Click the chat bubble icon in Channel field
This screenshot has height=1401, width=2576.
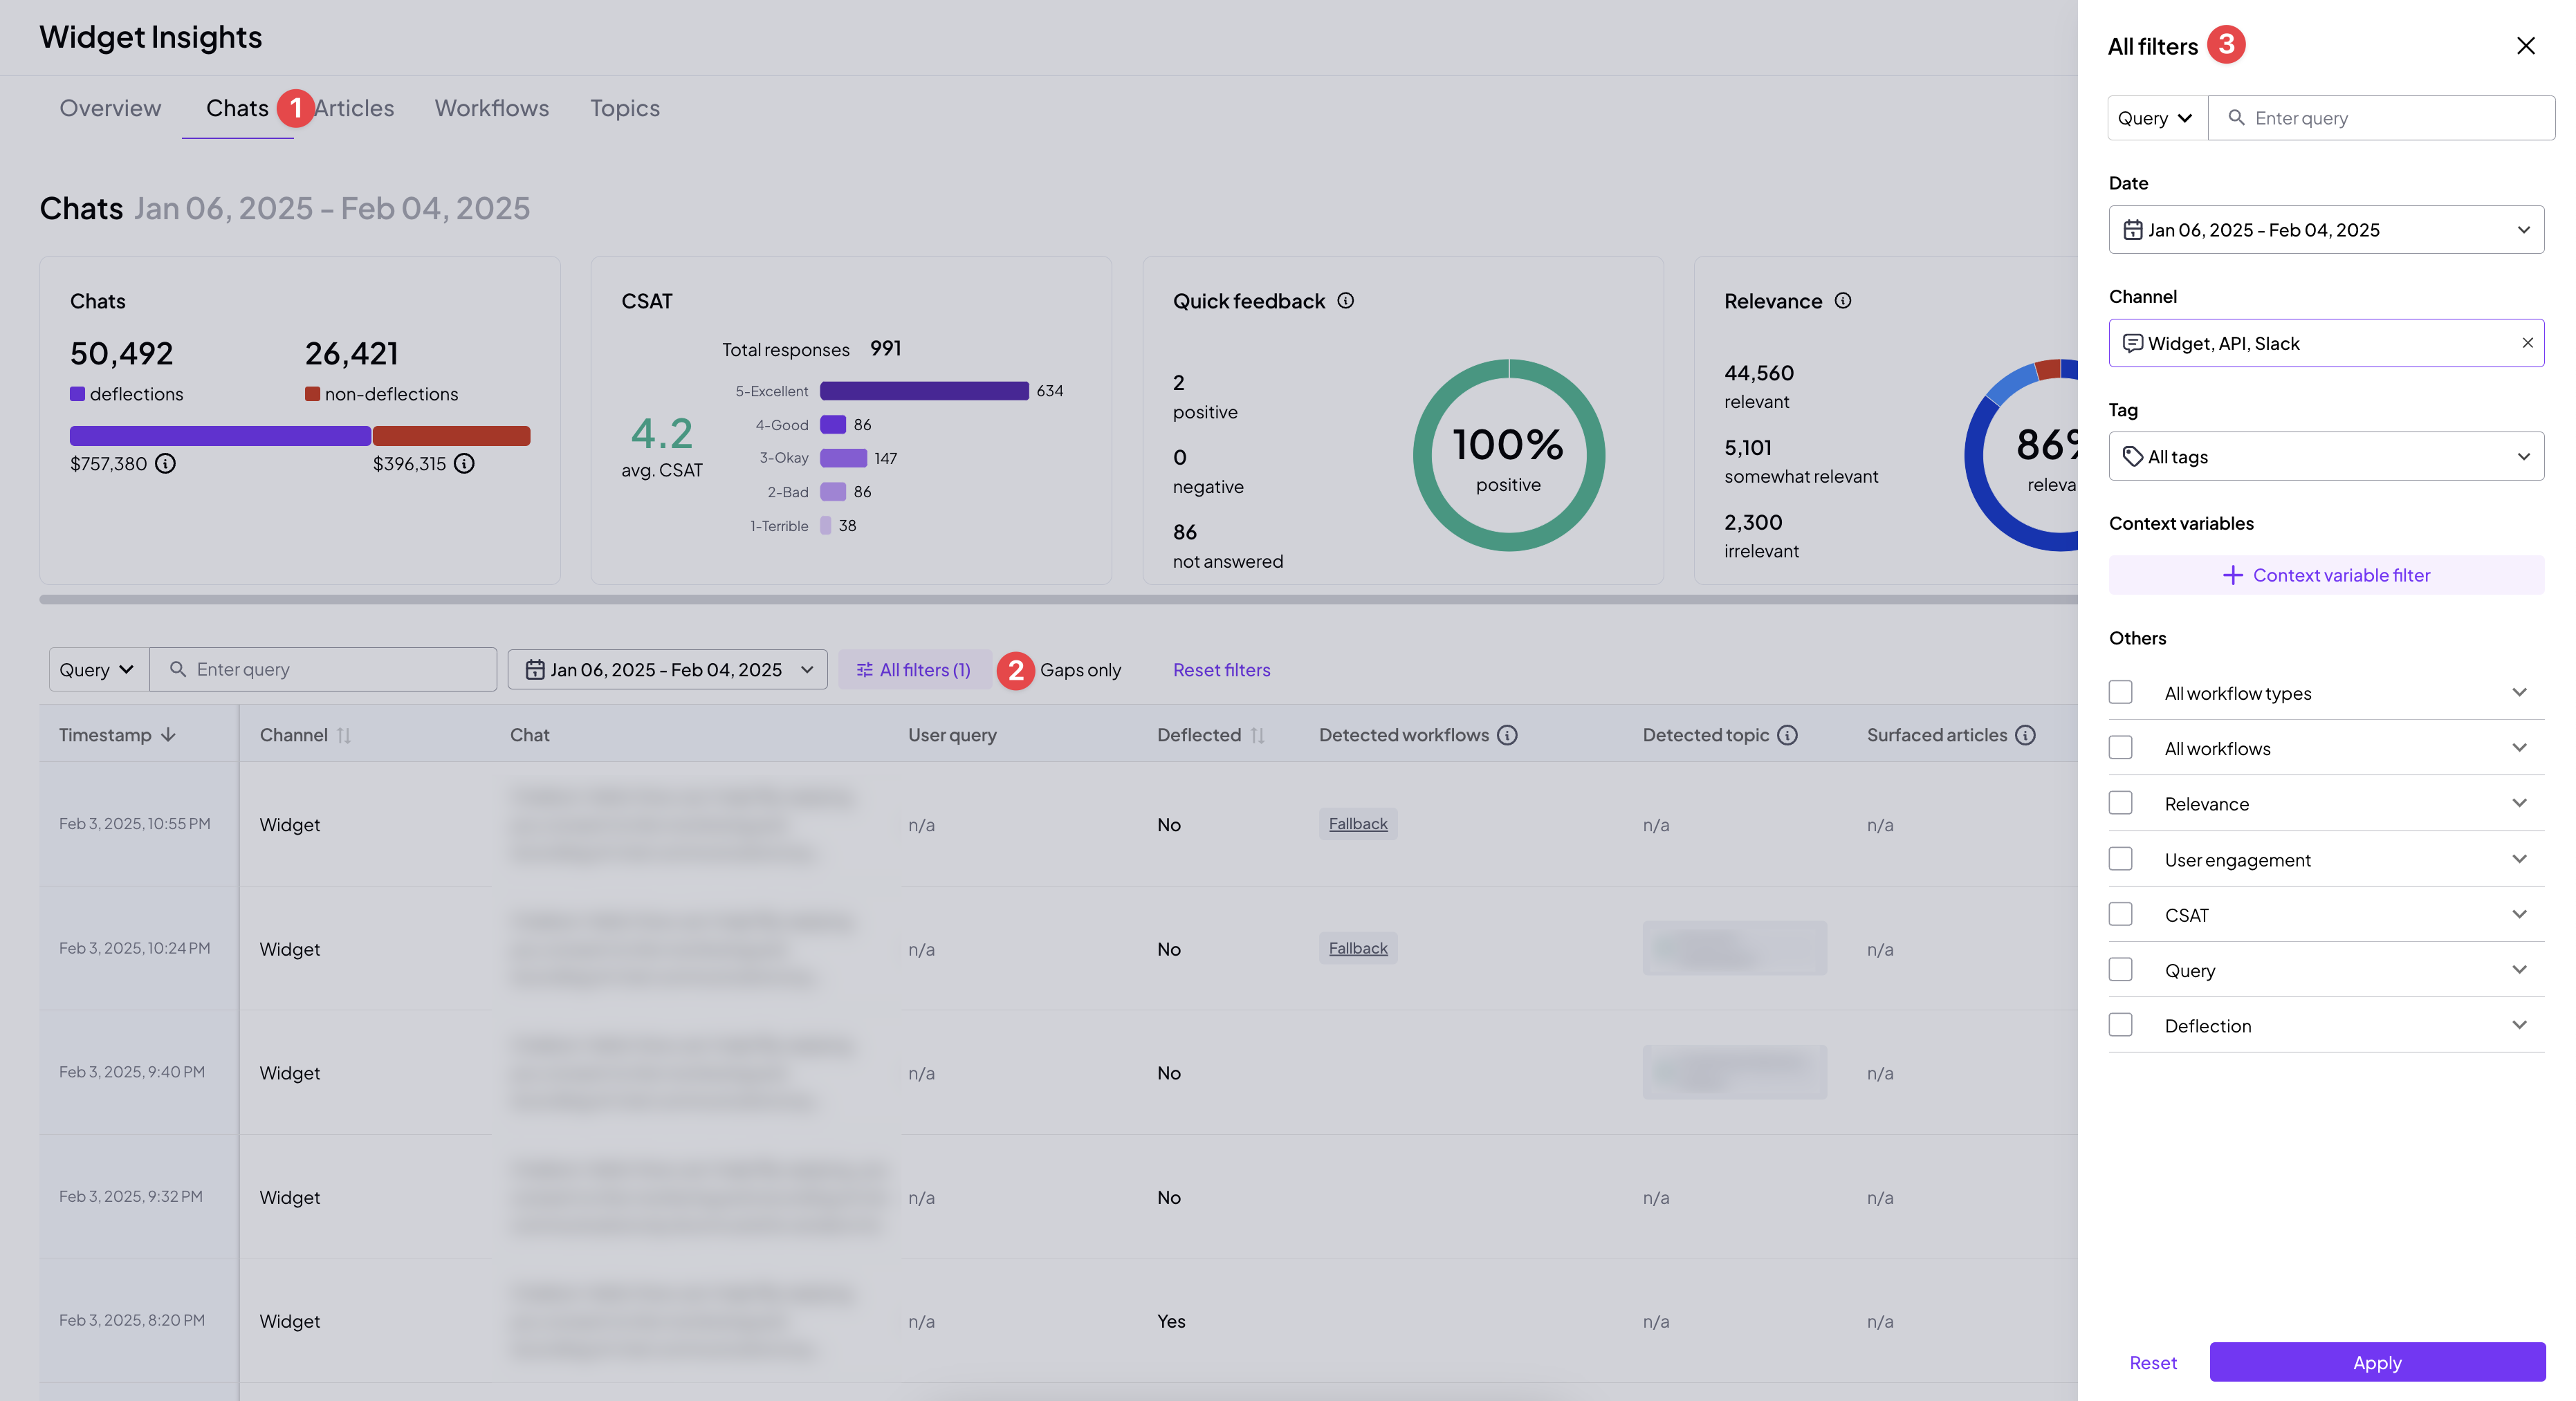pyautogui.click(x=2132, y=343)
